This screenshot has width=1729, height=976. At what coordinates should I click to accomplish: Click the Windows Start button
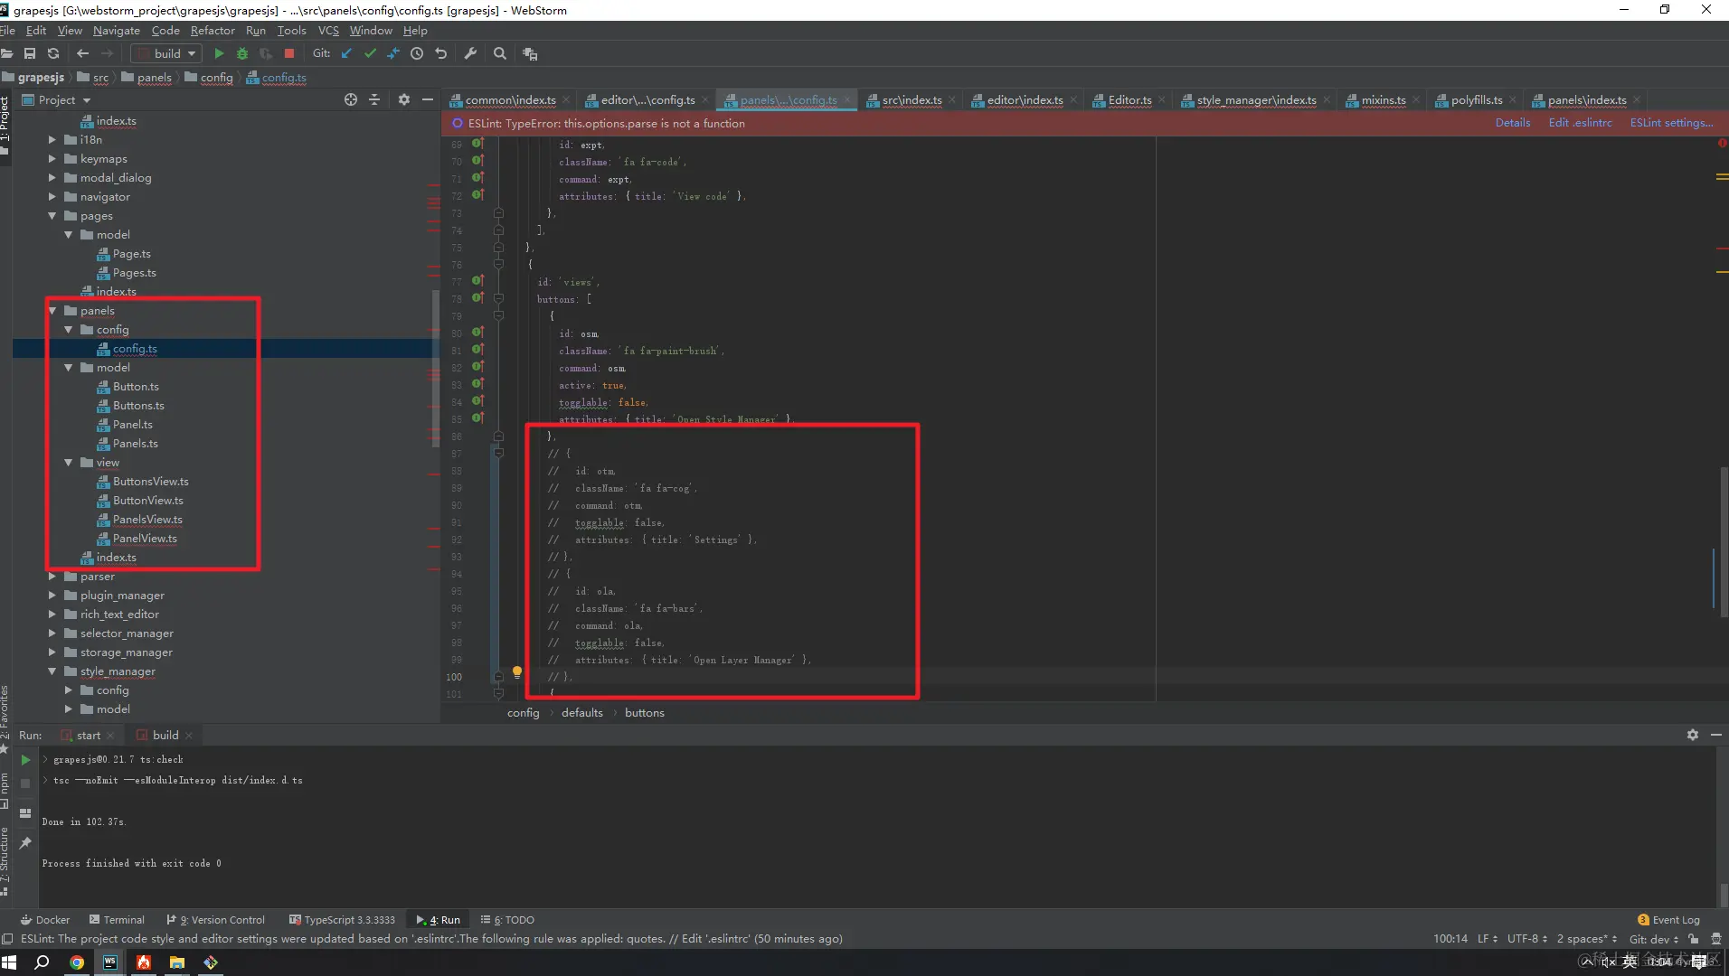coord(9,962)
